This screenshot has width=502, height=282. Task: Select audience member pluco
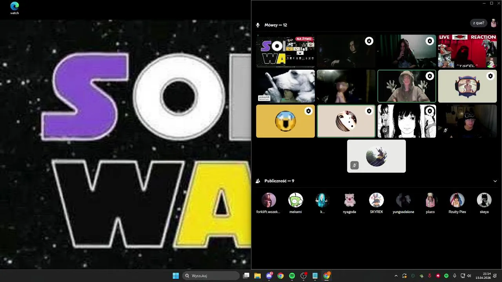click(430, 203)
